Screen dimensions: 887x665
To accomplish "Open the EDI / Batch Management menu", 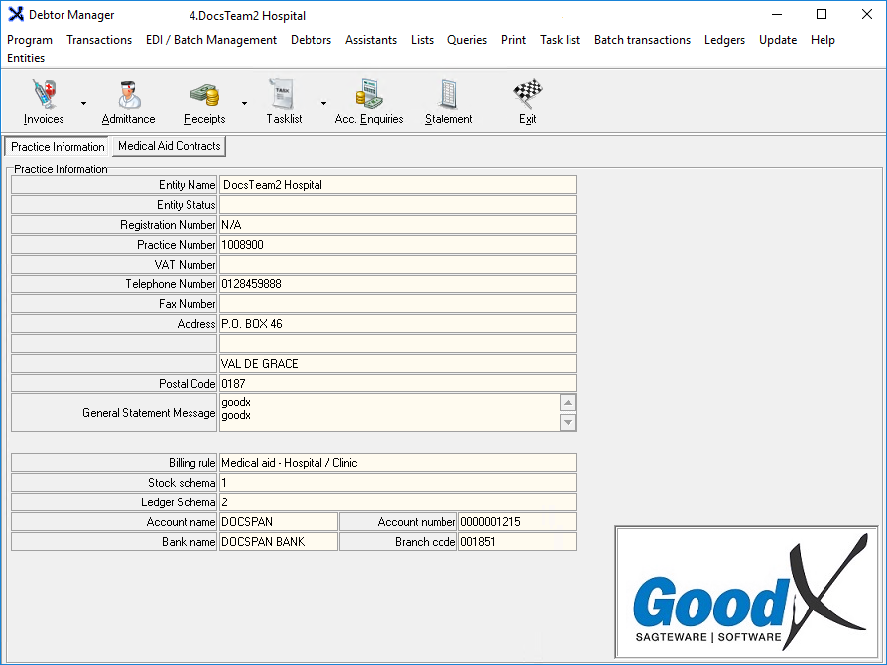I will [211, 40].
